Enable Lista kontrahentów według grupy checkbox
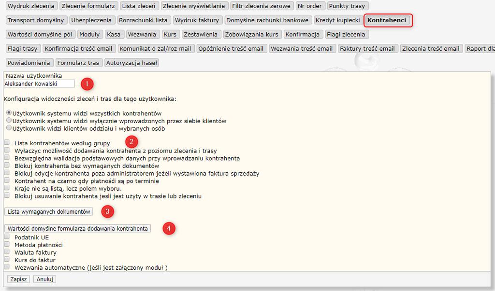Viewport: 495px width, 291px height. pyautogui.click(x=7, y=142)
